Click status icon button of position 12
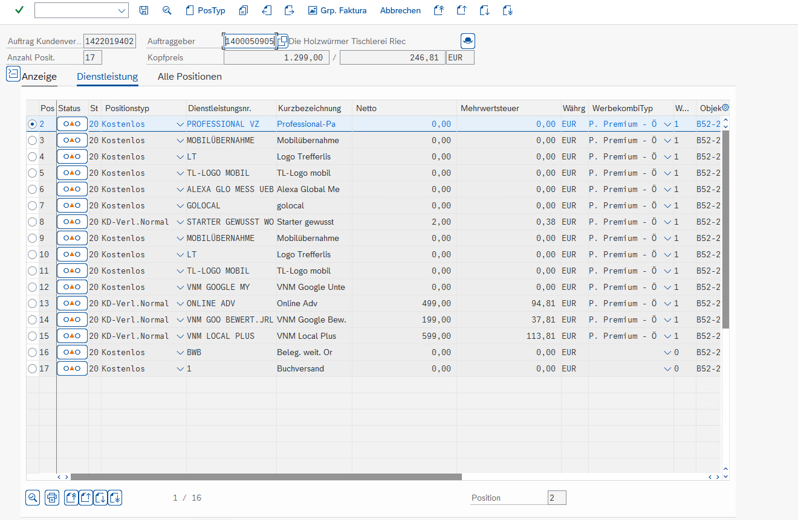This screenshot has height=520, width=798. (72, 287)
